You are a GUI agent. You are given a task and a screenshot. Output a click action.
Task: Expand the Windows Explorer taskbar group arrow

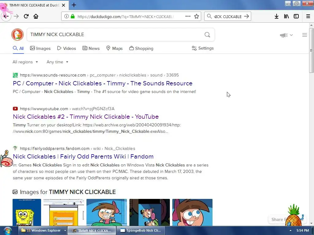click(65, 231)
